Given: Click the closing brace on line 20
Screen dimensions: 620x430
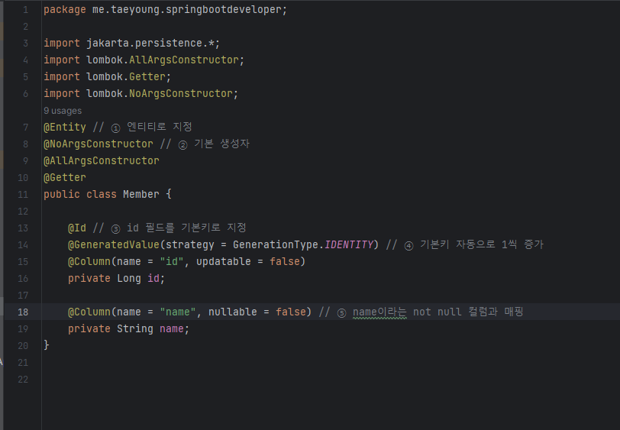Looking at the screenshot, I should click(x=47, y=345).
